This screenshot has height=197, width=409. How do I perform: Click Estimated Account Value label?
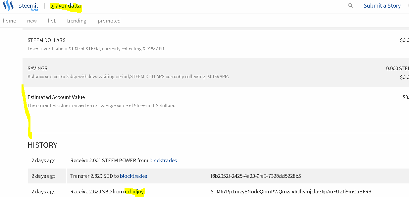coord(56,97)
